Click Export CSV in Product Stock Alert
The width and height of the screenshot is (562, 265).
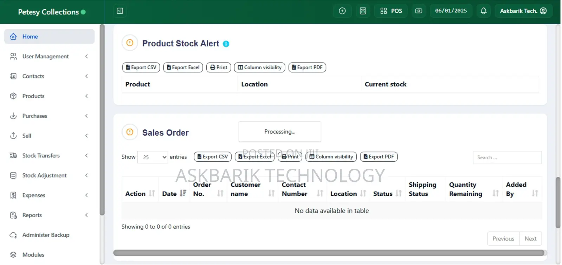141,67
